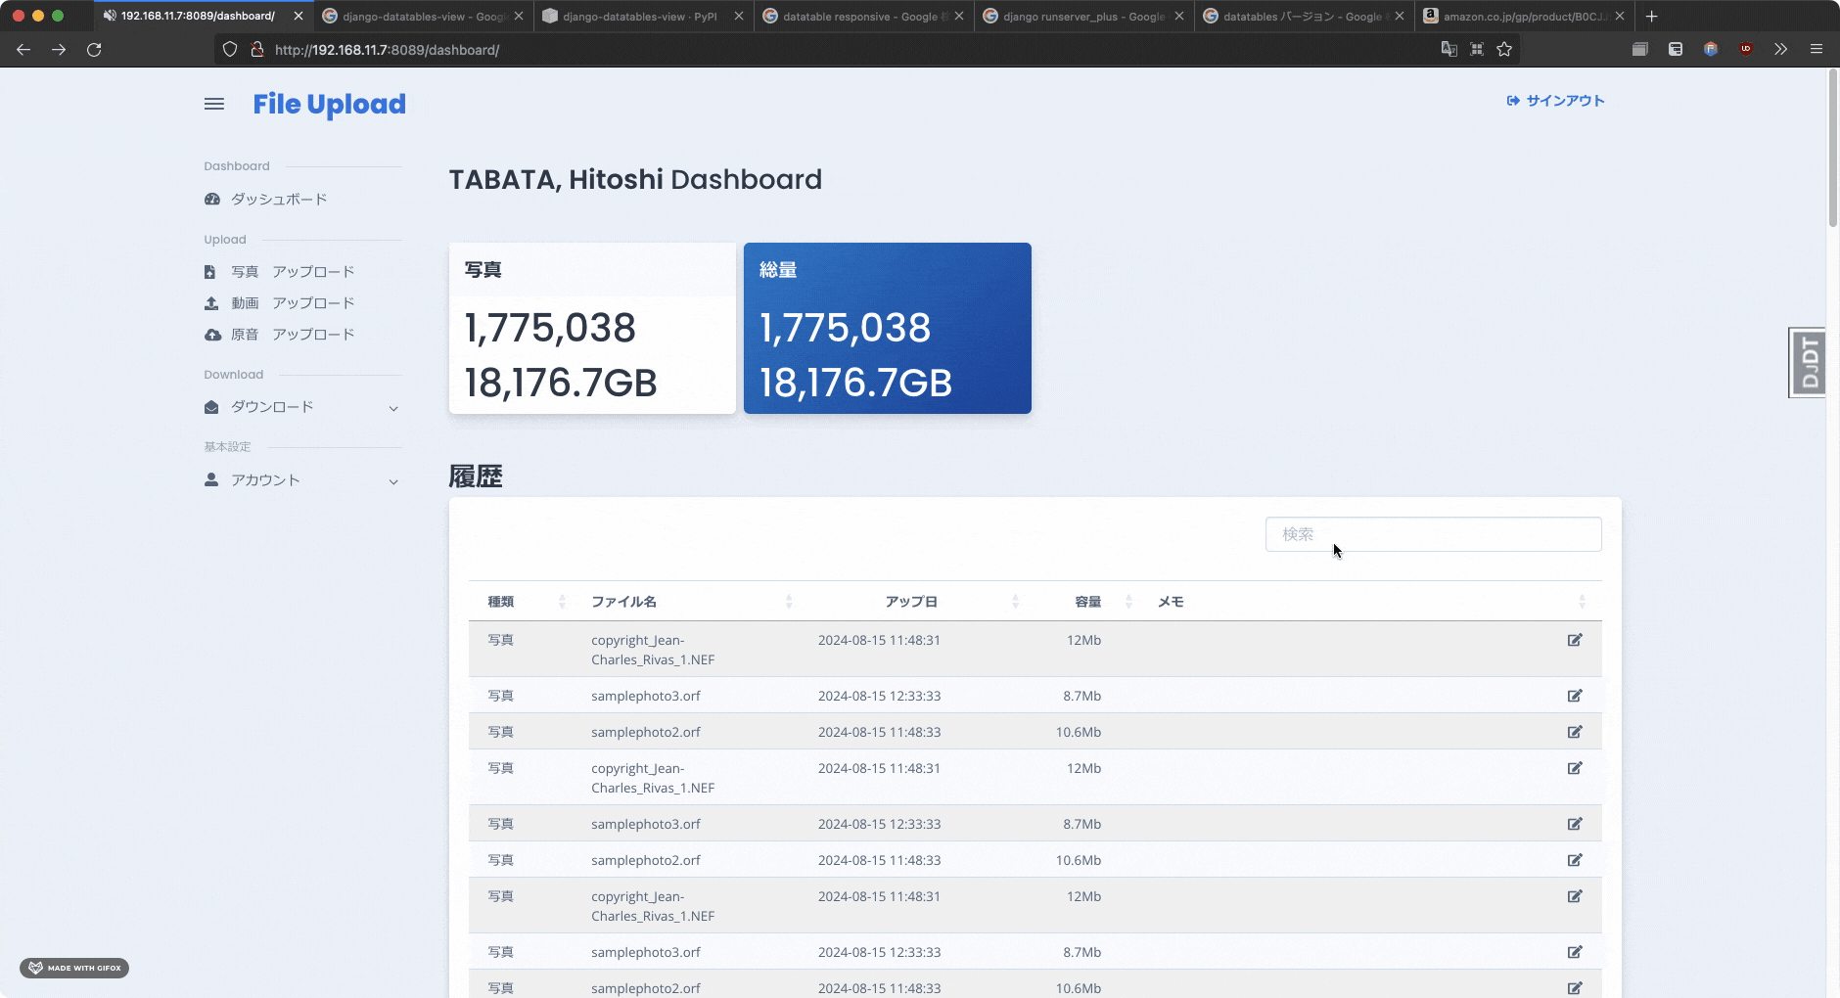The width and height of the screenshot is (1840, 998).
Task: Open 動画 アップロード page
Action: (293, 302)
